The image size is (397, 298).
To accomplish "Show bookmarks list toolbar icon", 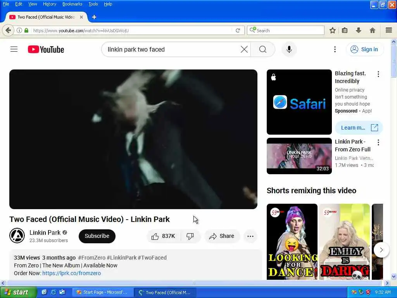I will pos(345,30).
